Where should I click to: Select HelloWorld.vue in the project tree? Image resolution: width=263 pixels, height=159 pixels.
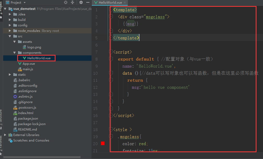pyautogui.click(x=39, y=58)
